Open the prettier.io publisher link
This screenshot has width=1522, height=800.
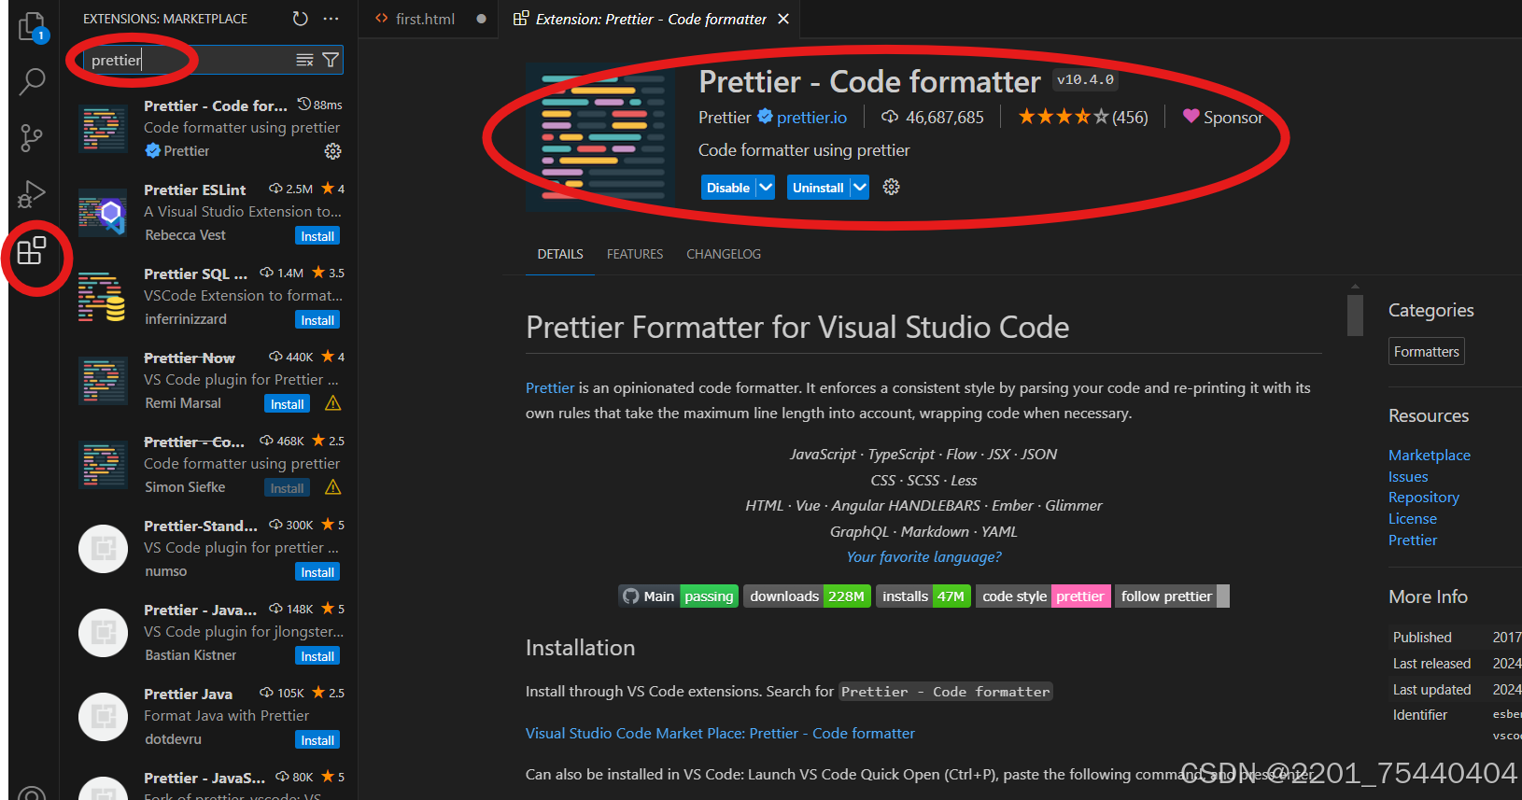(x=811, y=118)
